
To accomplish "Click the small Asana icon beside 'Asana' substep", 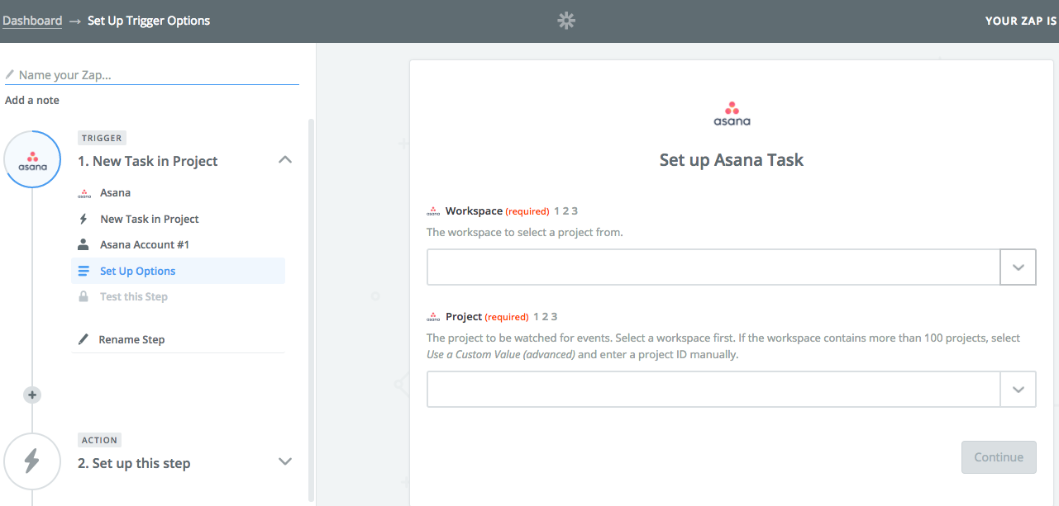I will [83, 193].
